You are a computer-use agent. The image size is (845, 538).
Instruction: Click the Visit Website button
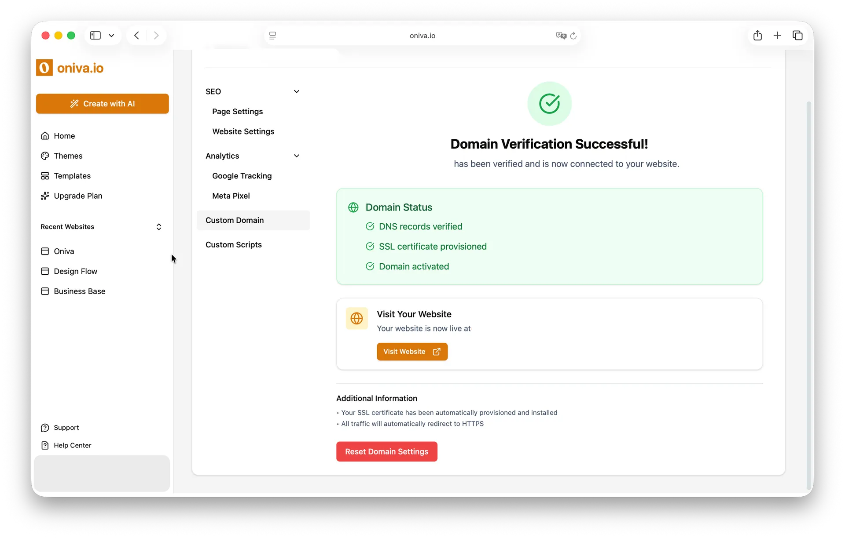(x=412, y=351)
